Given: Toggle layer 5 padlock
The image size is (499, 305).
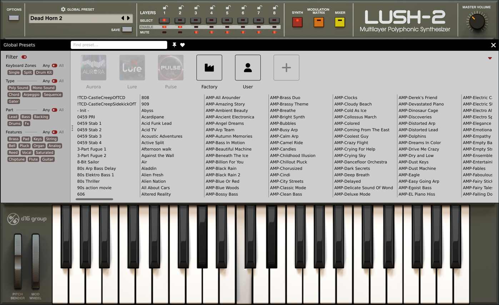Looking at the screenshot, I should coord(228,7).
